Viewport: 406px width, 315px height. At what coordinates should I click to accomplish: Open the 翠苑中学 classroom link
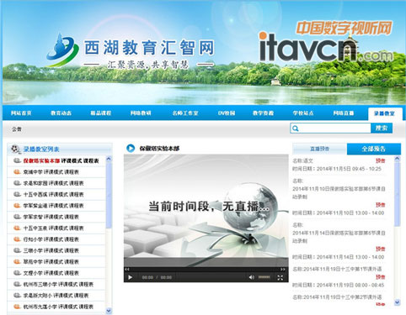[33, 262]
